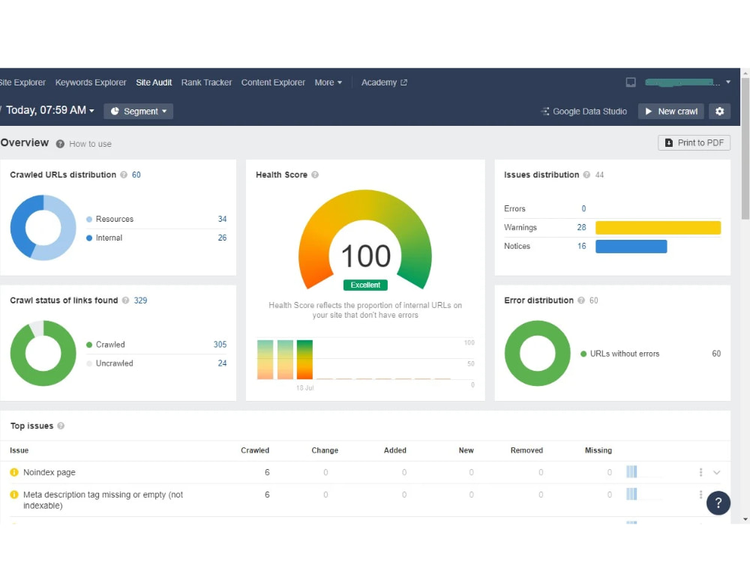The height and width of the screenshot is (562, 750).
Task: Expand the Noindex page row chevron
Action: point(716,472)
